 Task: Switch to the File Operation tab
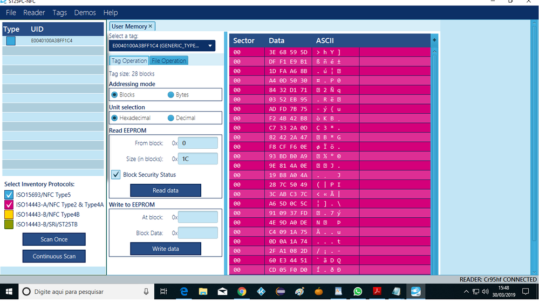pos(169,61)
